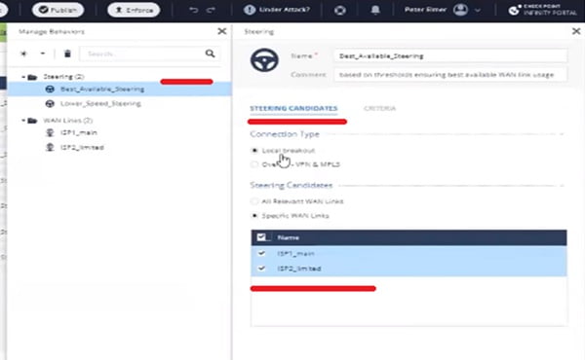Delete selected behavior with trash icon
Screen dimensions: 585x360
point(67,54)
